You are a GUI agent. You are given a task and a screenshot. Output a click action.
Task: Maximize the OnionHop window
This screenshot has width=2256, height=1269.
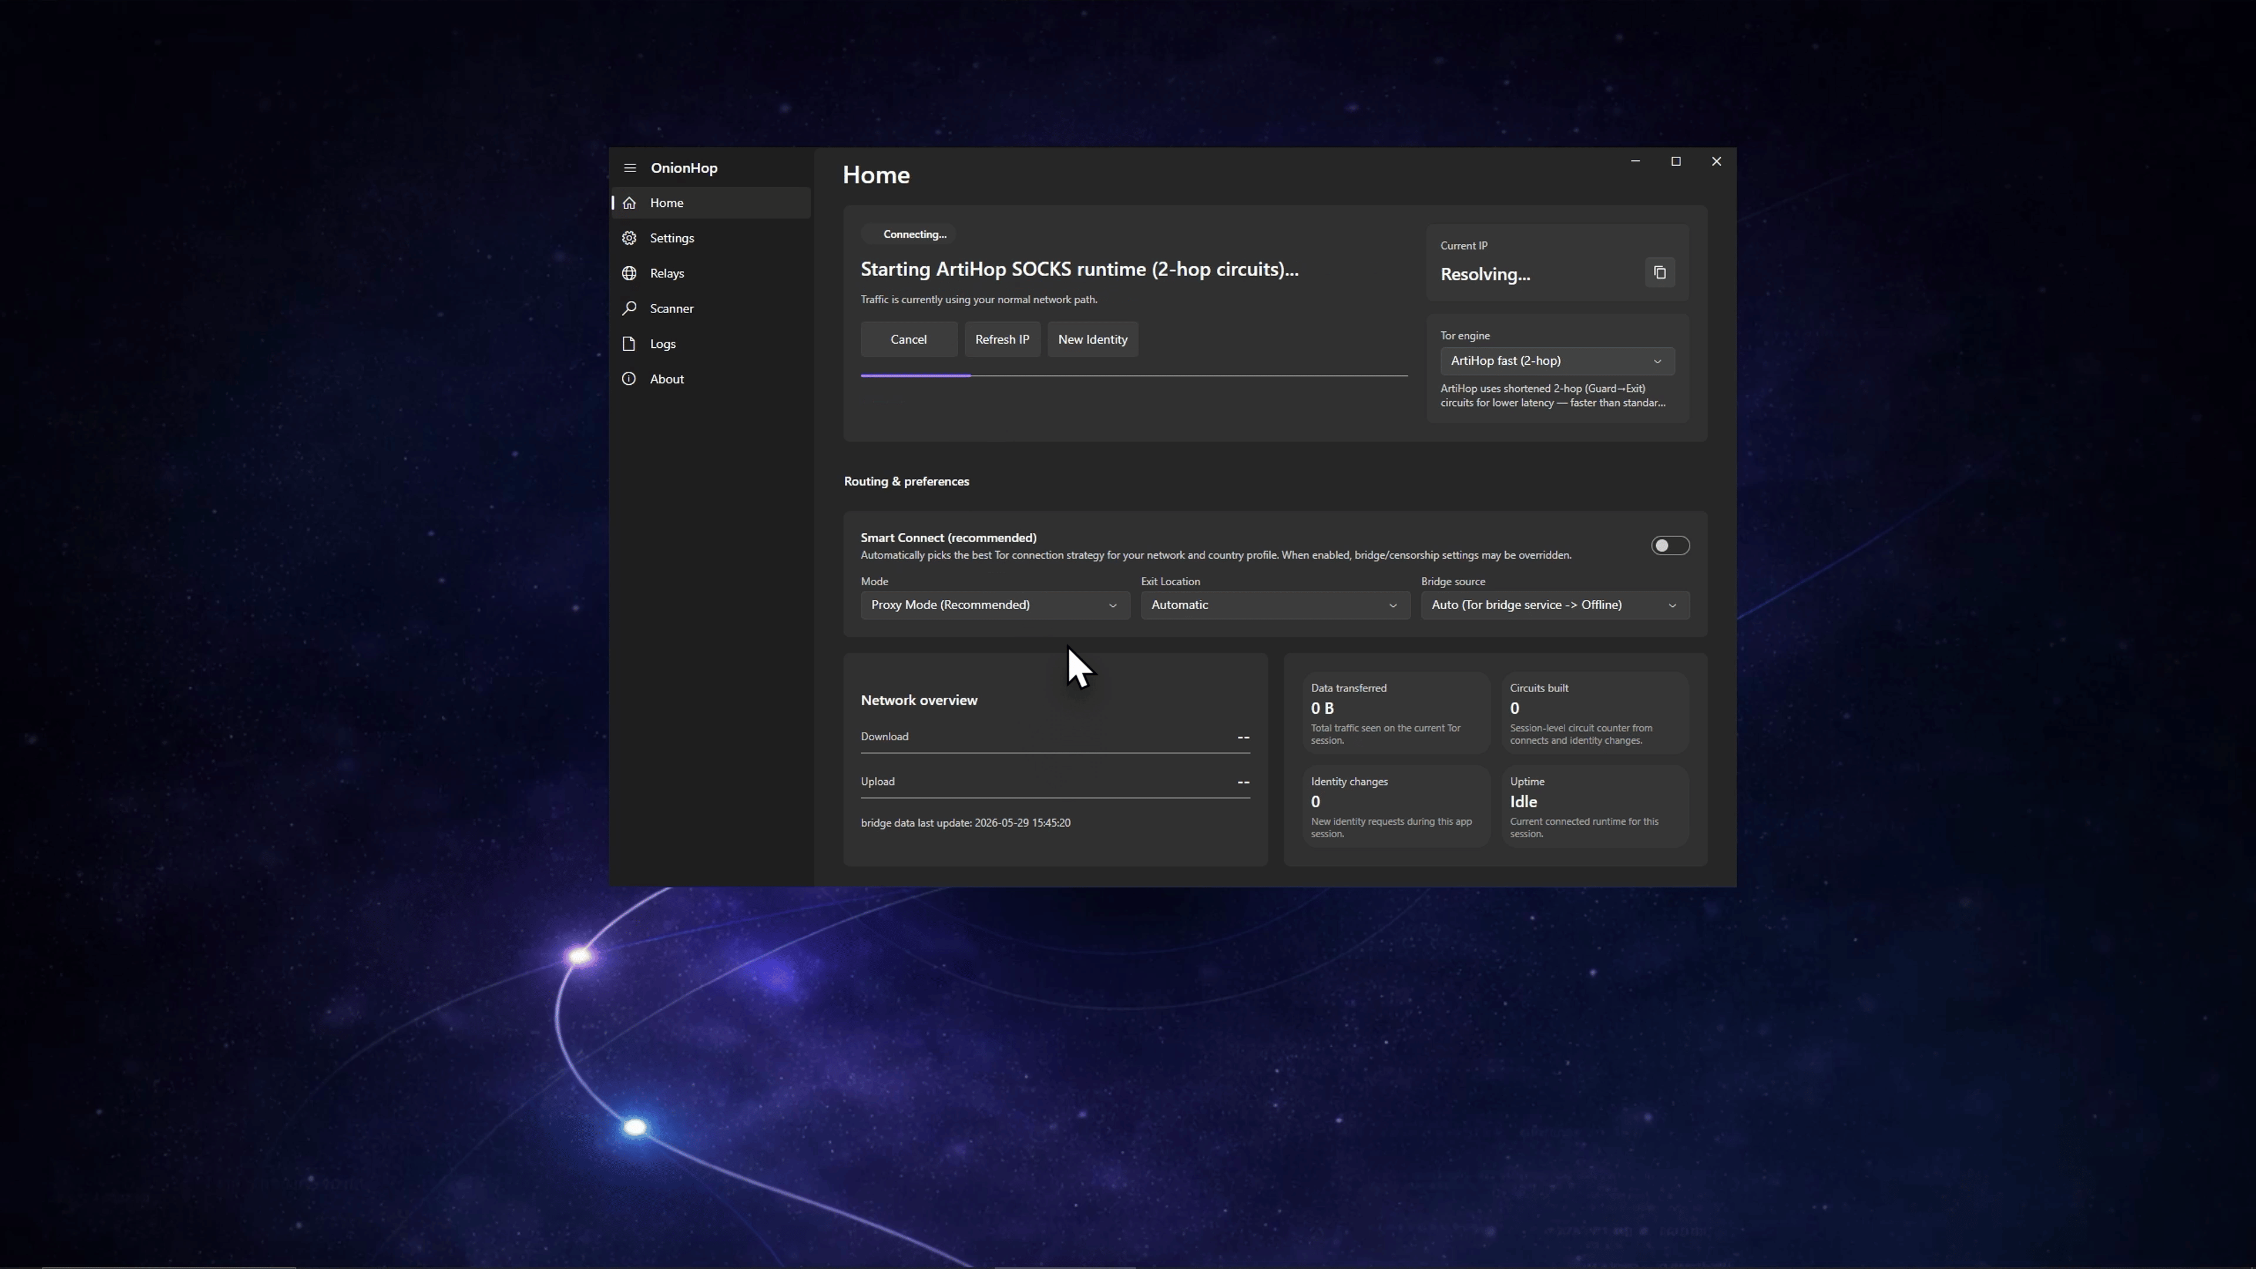click(x=1676, y=161)
